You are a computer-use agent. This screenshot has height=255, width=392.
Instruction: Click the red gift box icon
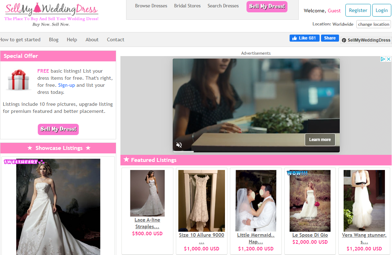point(18,80)
